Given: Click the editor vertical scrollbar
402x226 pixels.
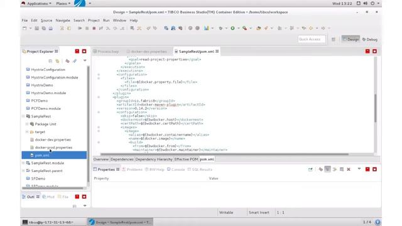Looking at the screenshot, I should (376, 108).
